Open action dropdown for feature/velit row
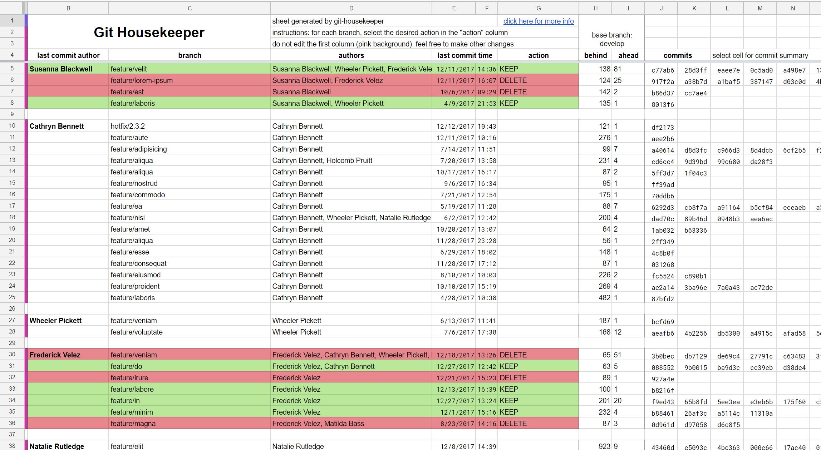This screenshot has width=821, height=450. (x=538, y=69)
